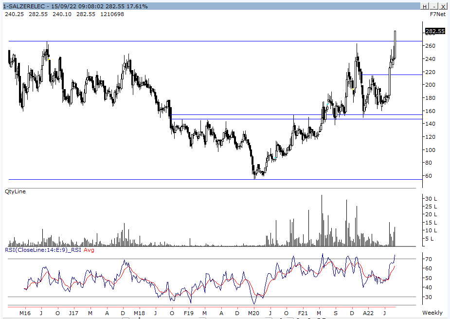Image resolution: width=450 pixels, height=319 pixels.
Task: Click the 15 L volume axis label
Action: click(431, 223)
